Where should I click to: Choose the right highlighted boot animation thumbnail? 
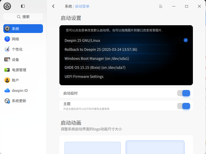click(x=155, y=147)
